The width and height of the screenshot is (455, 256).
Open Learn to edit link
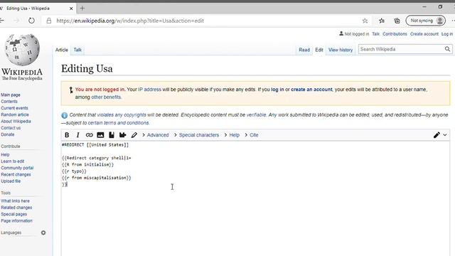tap(13, 161)
